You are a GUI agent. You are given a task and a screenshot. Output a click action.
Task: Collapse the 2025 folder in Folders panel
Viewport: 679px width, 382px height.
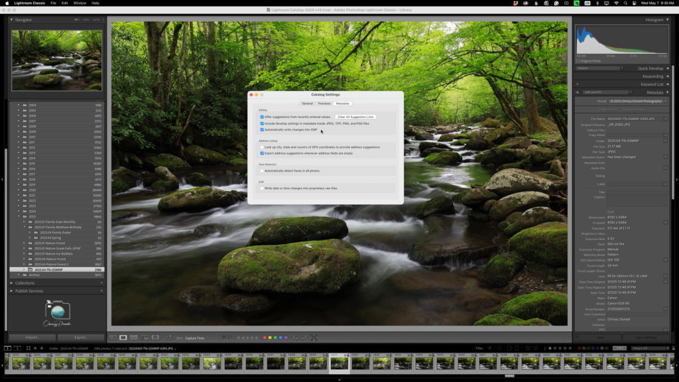click(17, 216)
